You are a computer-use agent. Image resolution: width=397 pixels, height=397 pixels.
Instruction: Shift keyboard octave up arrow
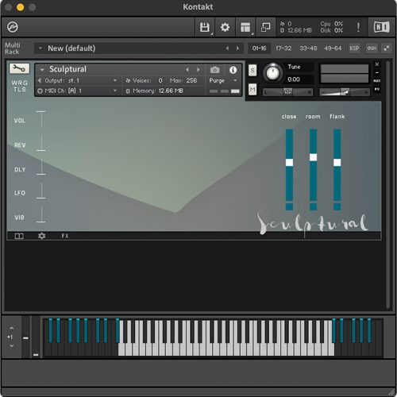tap(11, 328)
